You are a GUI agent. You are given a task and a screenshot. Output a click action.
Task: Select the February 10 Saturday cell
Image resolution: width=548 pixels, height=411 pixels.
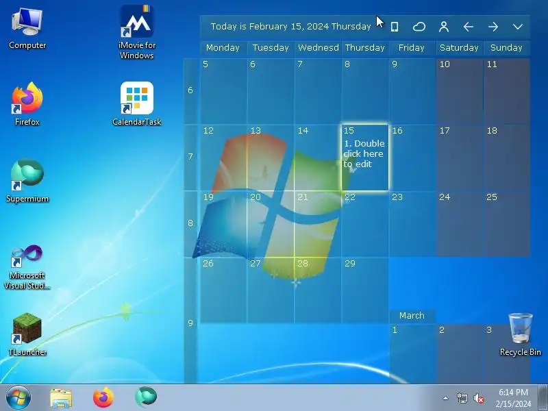point(460,91)
